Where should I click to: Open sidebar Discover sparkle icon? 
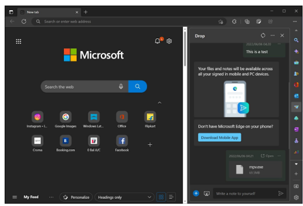coord(296,51)
